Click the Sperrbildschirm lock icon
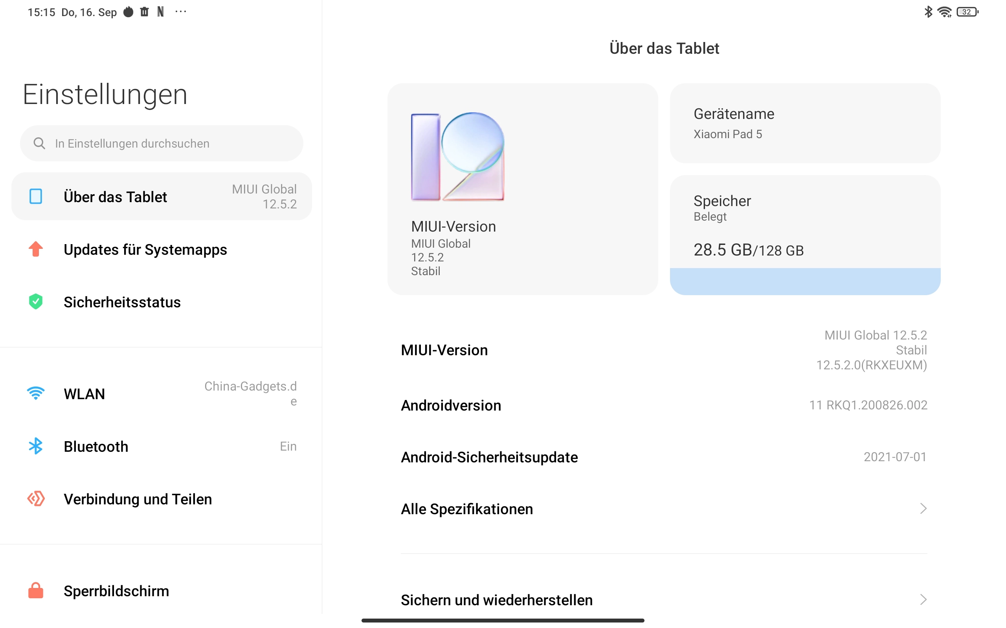The height and width of the screenshot is (628, 1006). point(36,590)
